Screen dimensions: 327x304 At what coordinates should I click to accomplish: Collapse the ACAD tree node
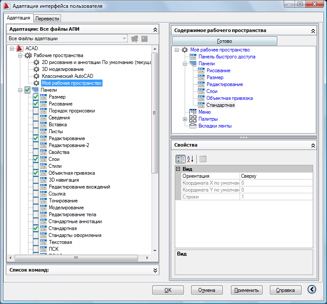(x=12, y=48)
